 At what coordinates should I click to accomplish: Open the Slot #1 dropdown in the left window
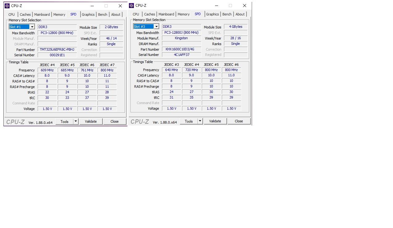coord(32,27)
